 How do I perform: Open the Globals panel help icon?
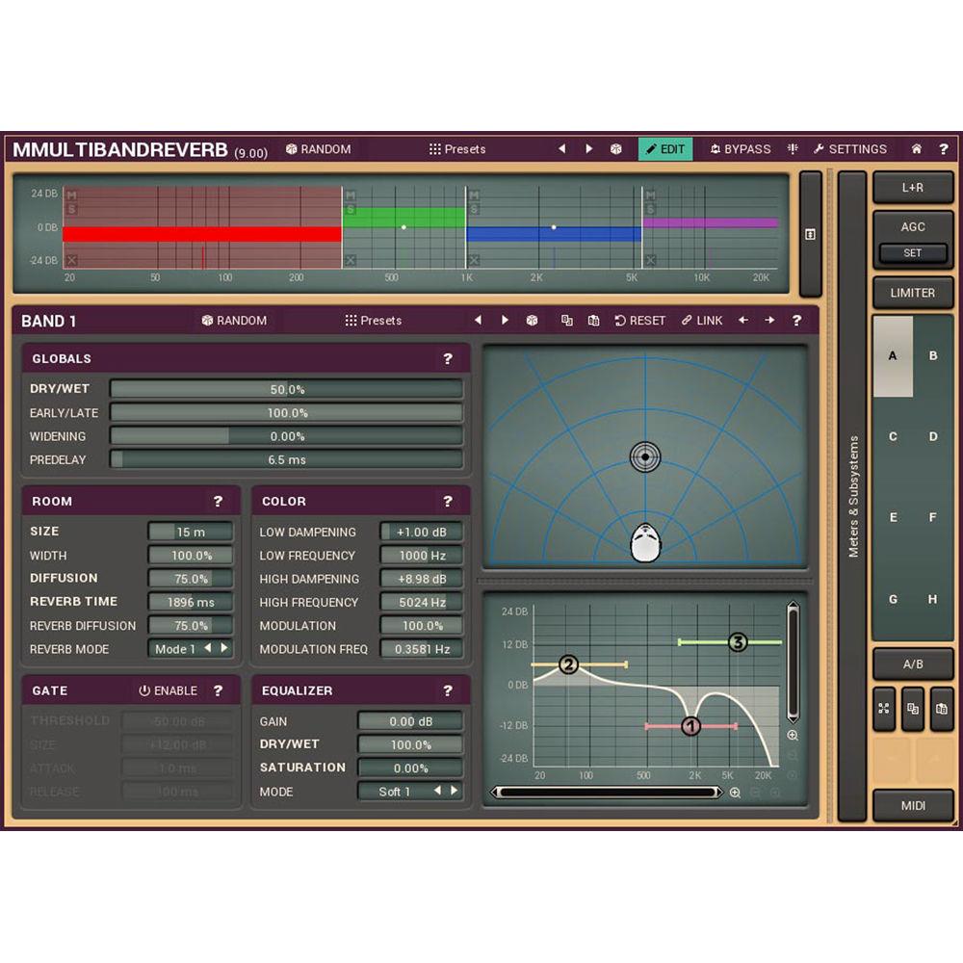tap(447, 359)
